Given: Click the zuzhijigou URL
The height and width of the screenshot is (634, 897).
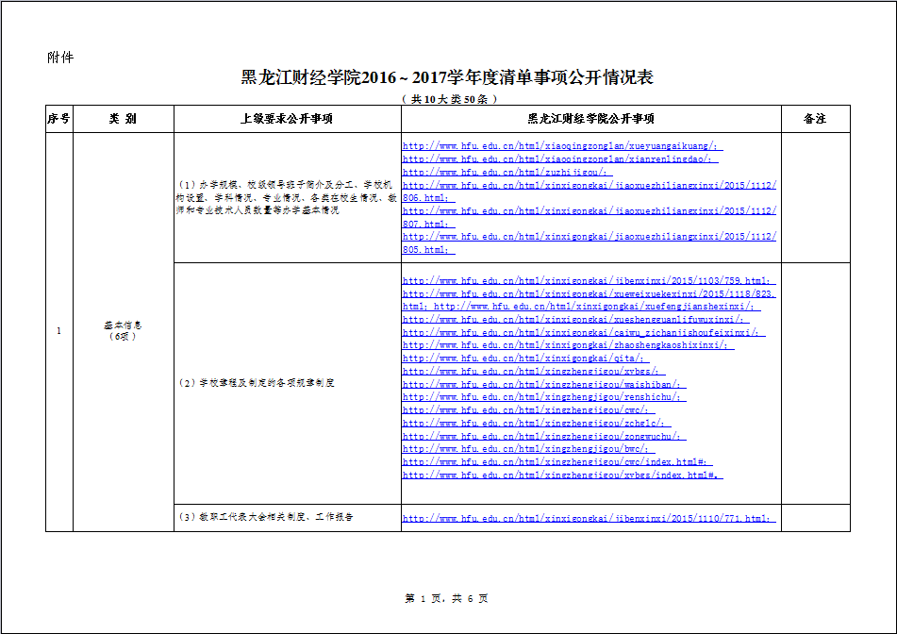Looking at the screenshot, I should coord(507,173).
